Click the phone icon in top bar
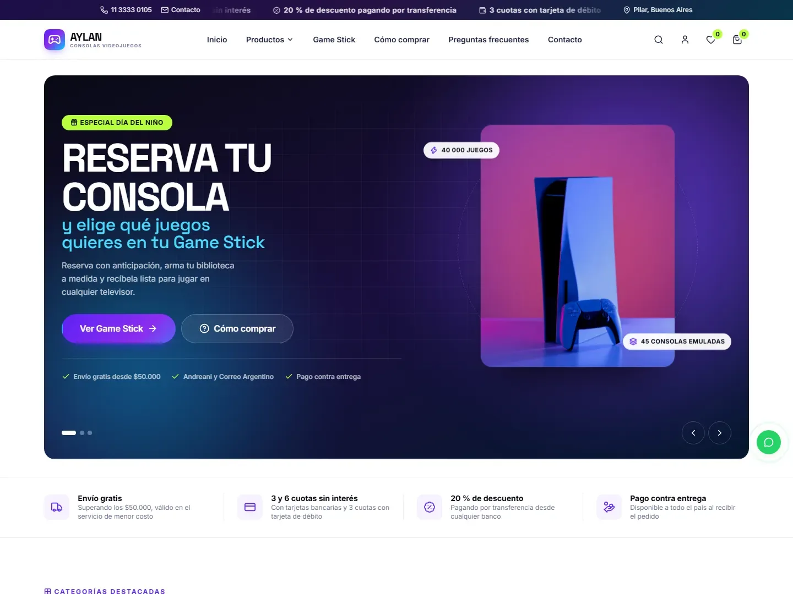The height and width of the screenshot is (594, 793). coord(104,10)
